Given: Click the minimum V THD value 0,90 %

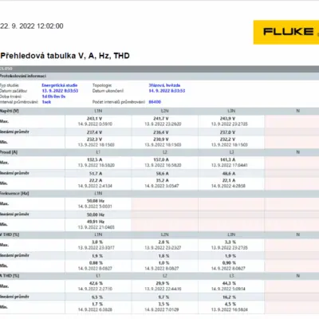Looking at the screenshot, I should click(229, 263).
